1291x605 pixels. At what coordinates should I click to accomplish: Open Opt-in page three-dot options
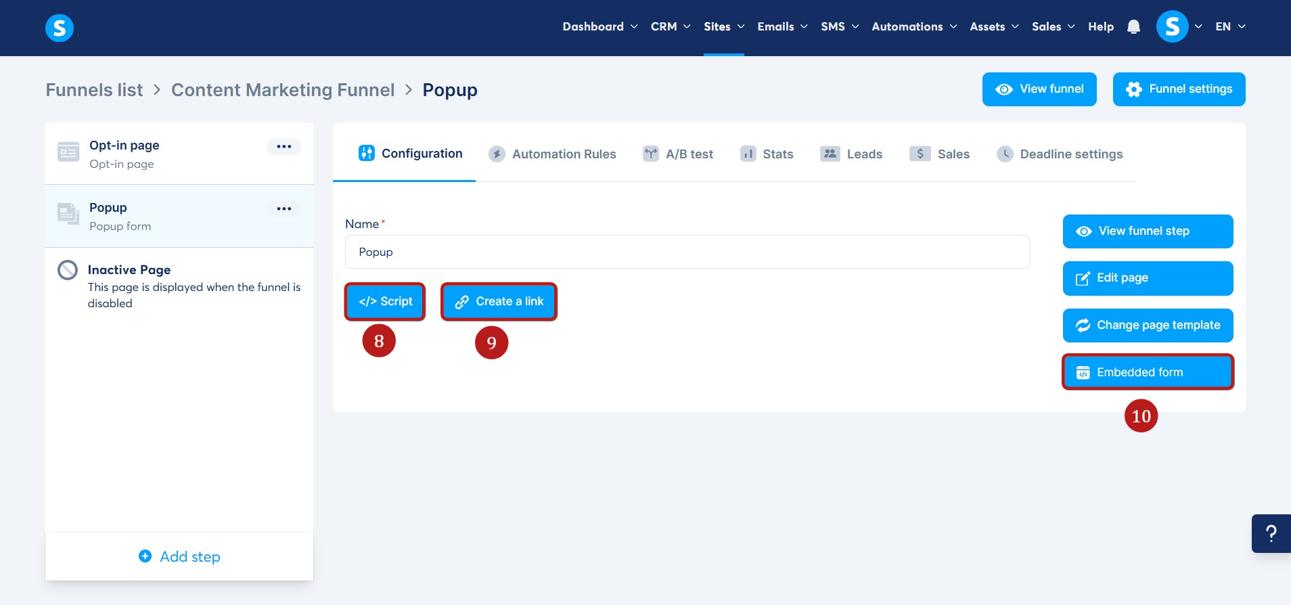284,146
